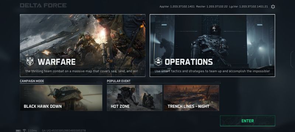Click the Wi-Fi signal icon
295x132 pixels.
pyautogui.click(x=24, y=130)
